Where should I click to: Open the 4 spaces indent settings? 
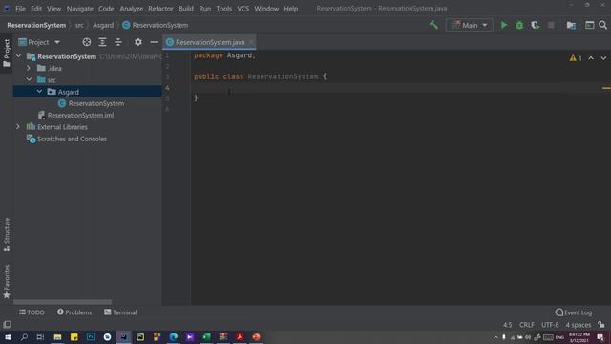click(x=579, y=325)
